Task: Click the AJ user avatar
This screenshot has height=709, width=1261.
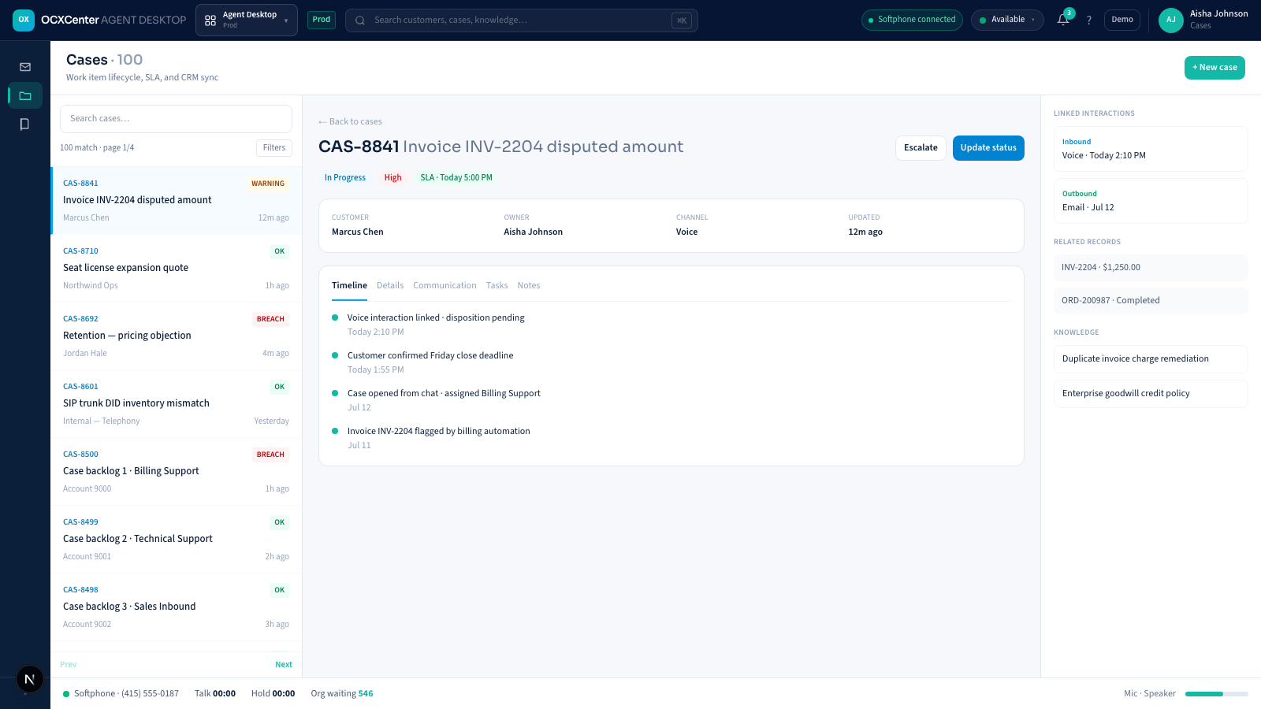Action: [1171, 20]
